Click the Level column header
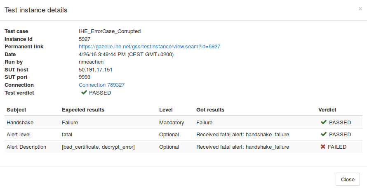The image size is (367, 190). (166, 110)
